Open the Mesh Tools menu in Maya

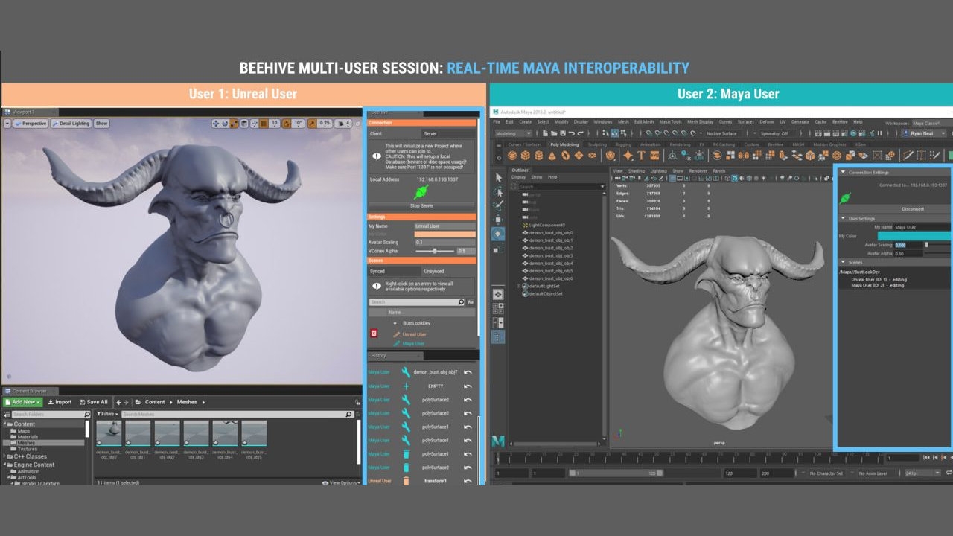click(x=671, y=122)
